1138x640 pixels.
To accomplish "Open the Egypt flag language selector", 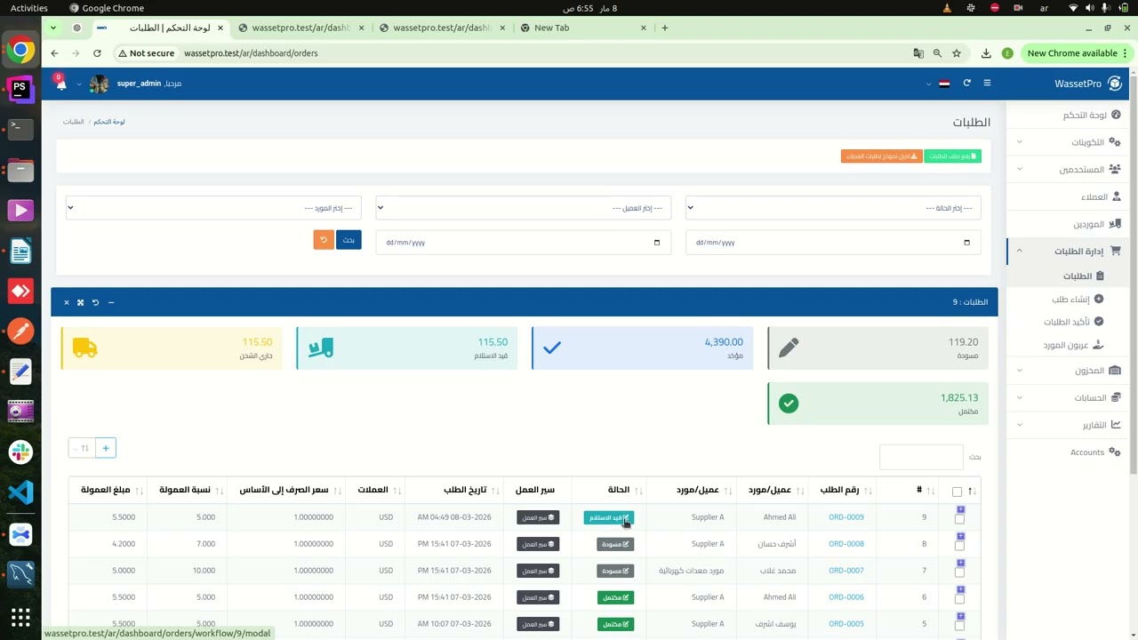I will tap(944, 84).
